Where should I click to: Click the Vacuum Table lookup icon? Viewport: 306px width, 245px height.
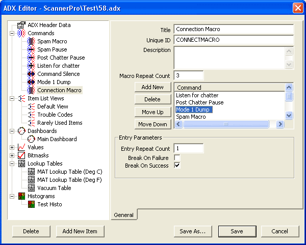click(31, 188)
